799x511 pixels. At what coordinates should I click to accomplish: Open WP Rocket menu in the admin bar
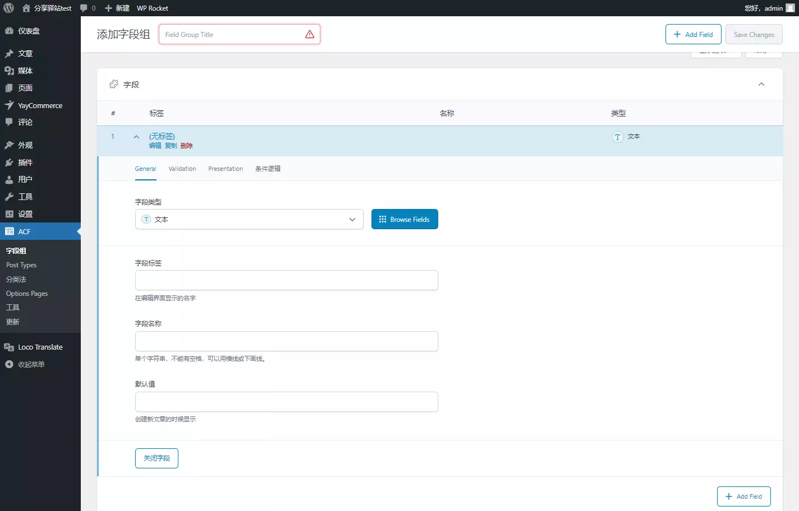click(152, 8)
